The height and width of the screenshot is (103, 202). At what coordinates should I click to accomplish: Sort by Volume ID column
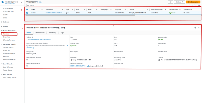pyautogui.click(x=62, y=10)
